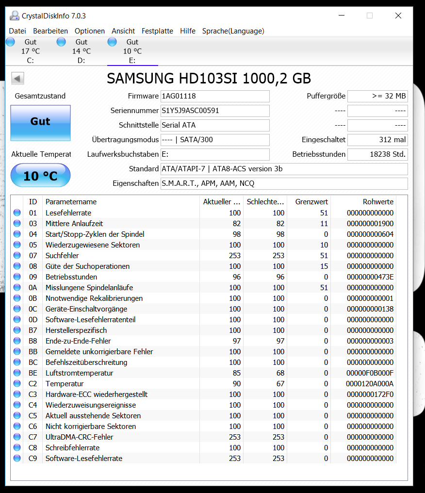Click the blue status icon for drive C:

point(10,42)
